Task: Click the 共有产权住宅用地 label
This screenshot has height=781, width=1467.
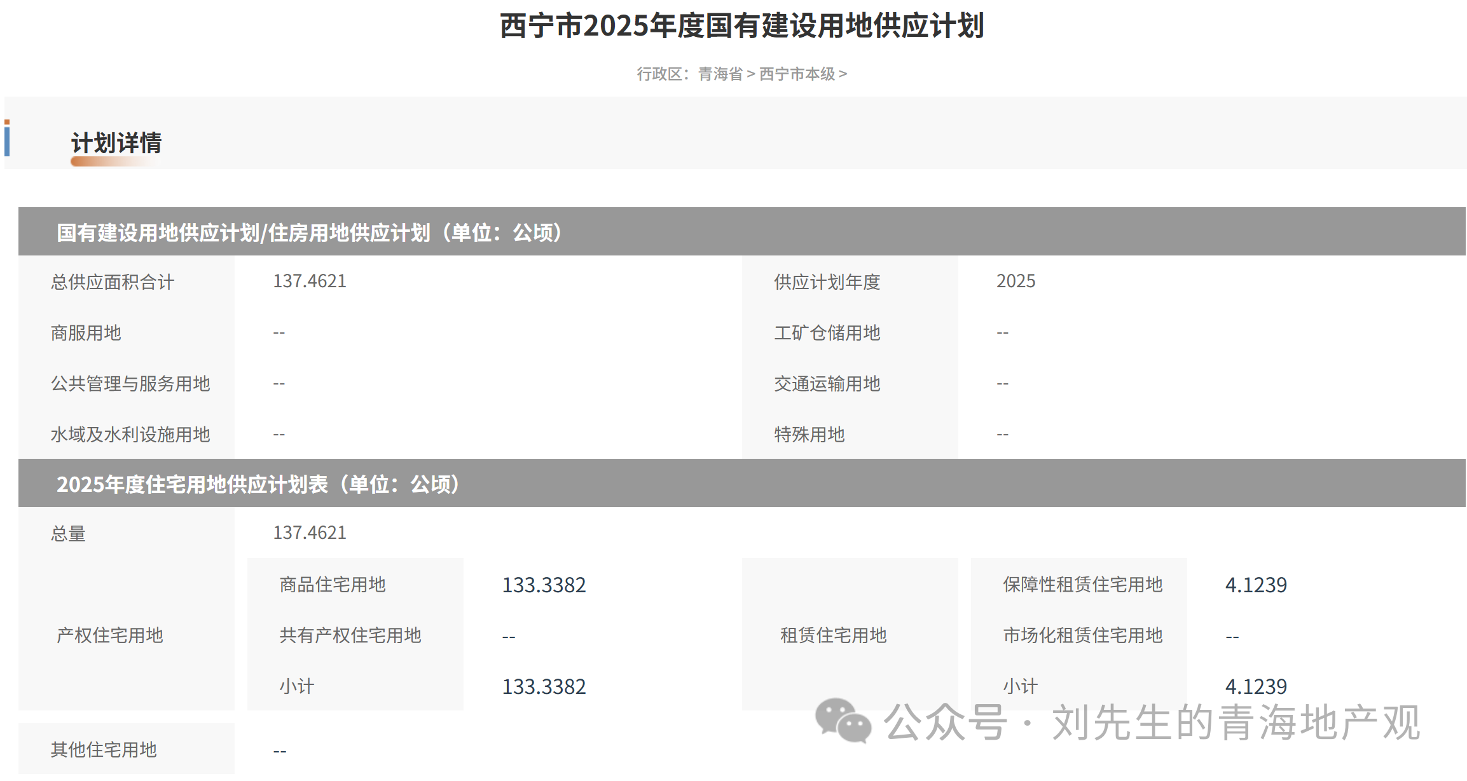Action: pyautogui.click(x=350, y=635)
